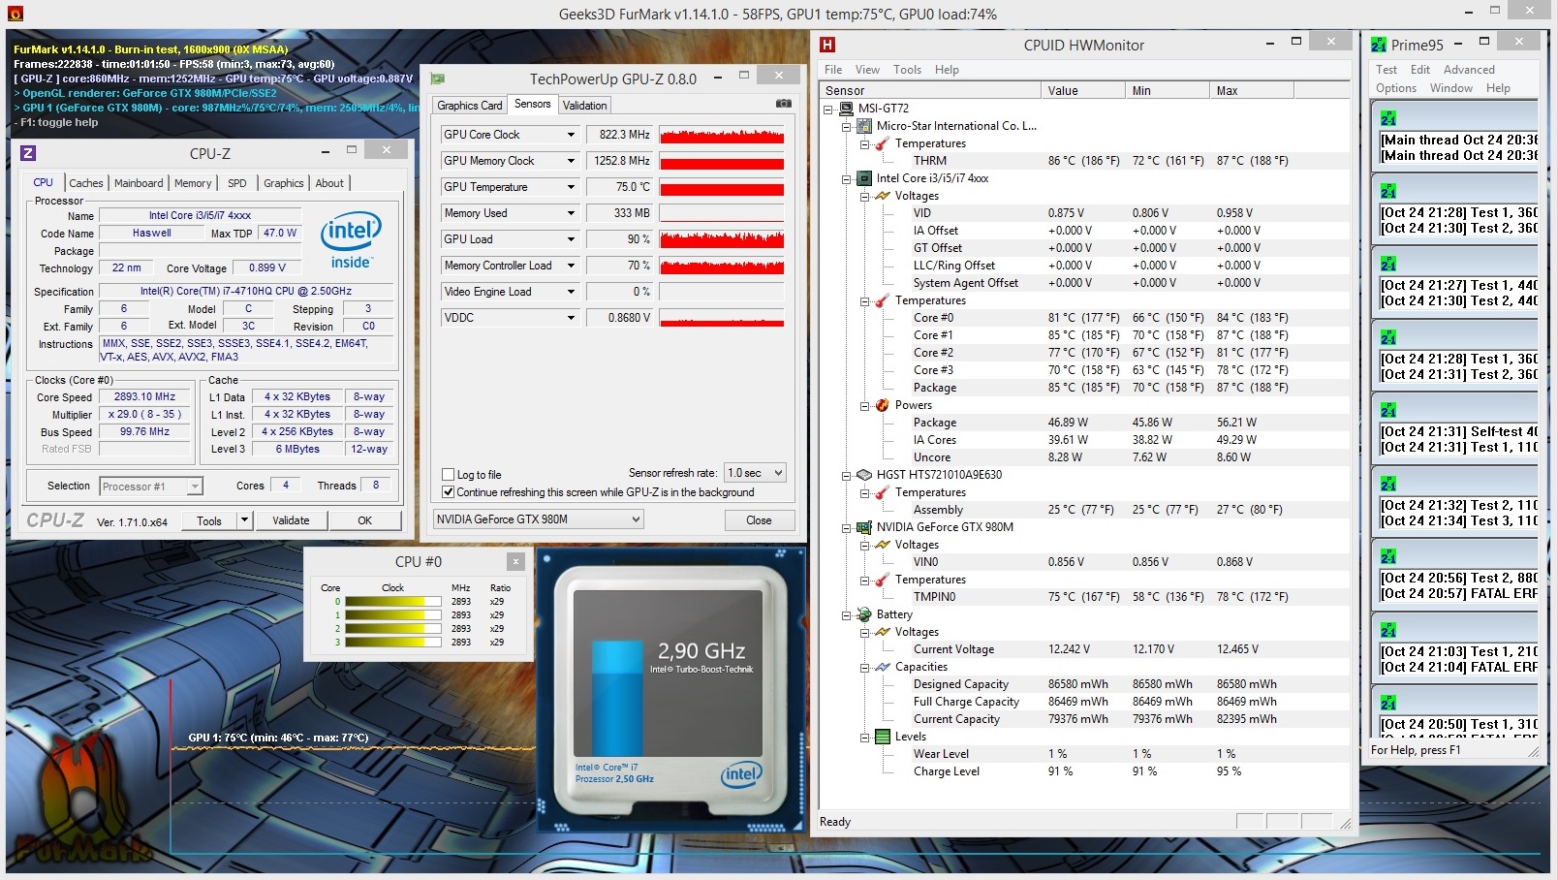Enable the Log to file checkbox
This screenshot has height=880, width=1558.
(448, 475)
